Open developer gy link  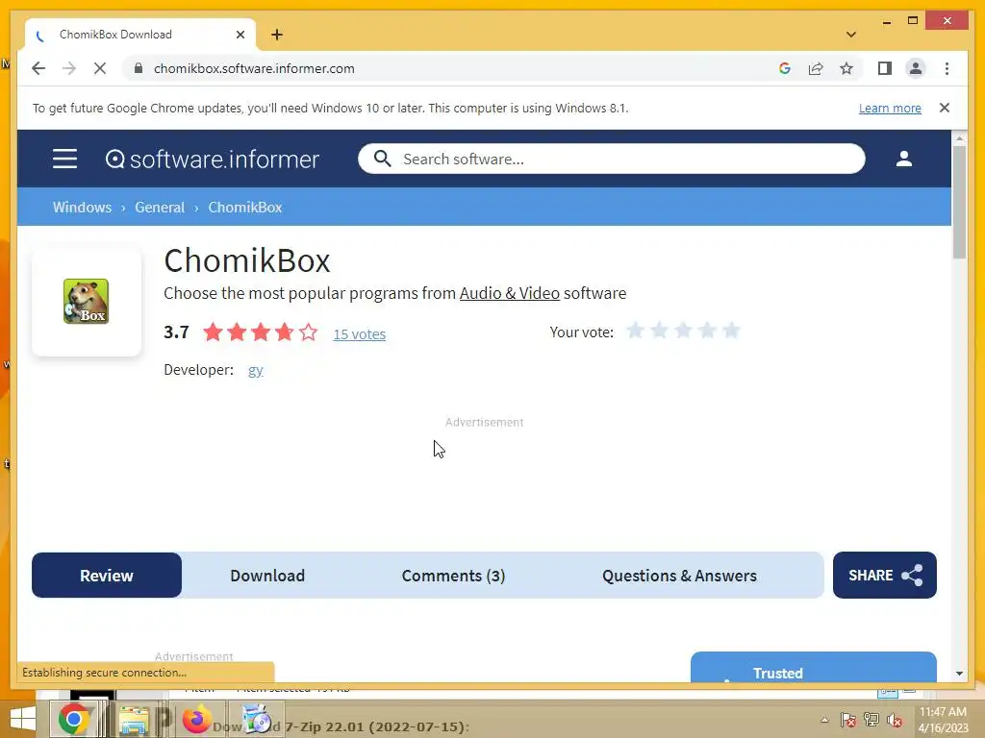tap(256, 370)
